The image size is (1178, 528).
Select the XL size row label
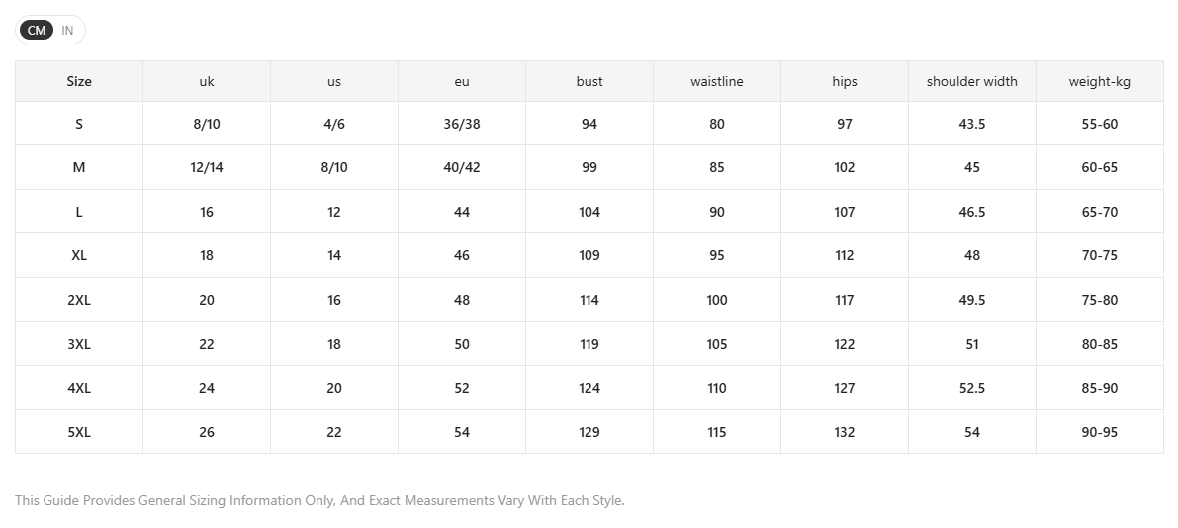pyautogui.click(x=79, y=255)
